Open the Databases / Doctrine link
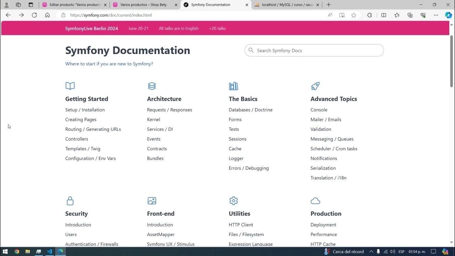 [251, 110]
